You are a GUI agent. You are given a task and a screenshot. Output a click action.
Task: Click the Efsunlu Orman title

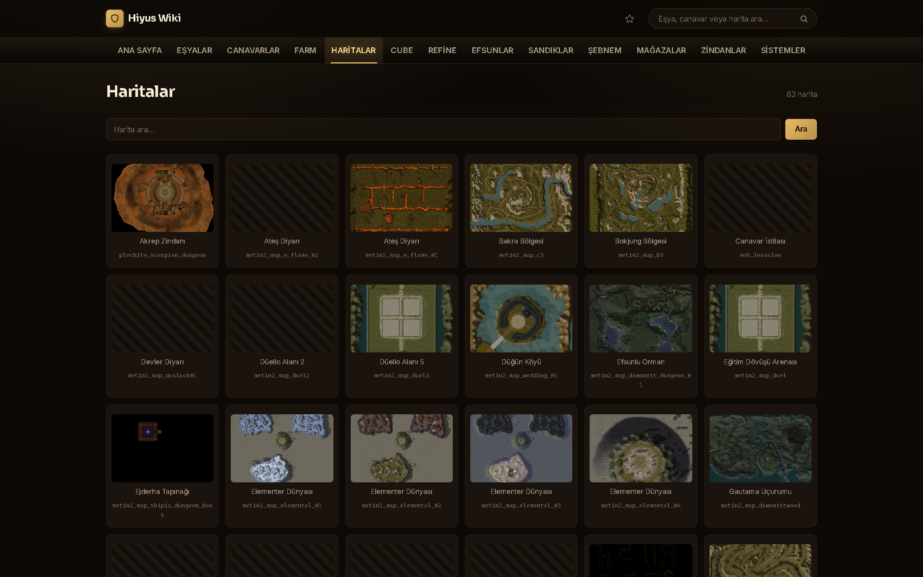coord(641,362)
